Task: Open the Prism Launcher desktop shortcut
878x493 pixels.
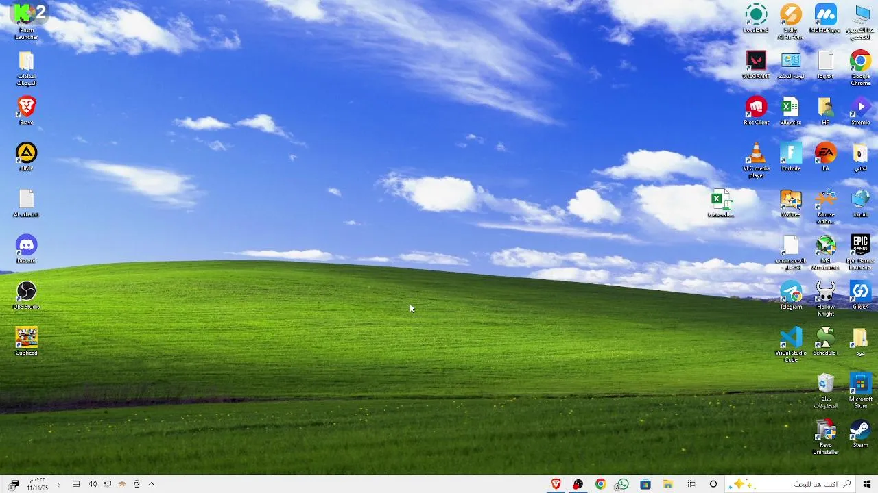Action: tap(26, 22)
